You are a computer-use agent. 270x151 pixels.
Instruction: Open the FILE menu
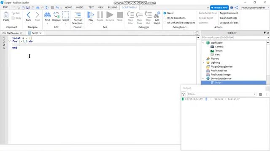tap(5, 8)
